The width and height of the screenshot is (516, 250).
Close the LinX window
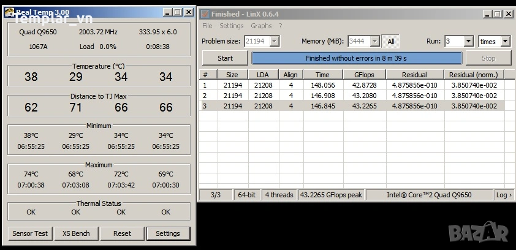pos(508,14)
